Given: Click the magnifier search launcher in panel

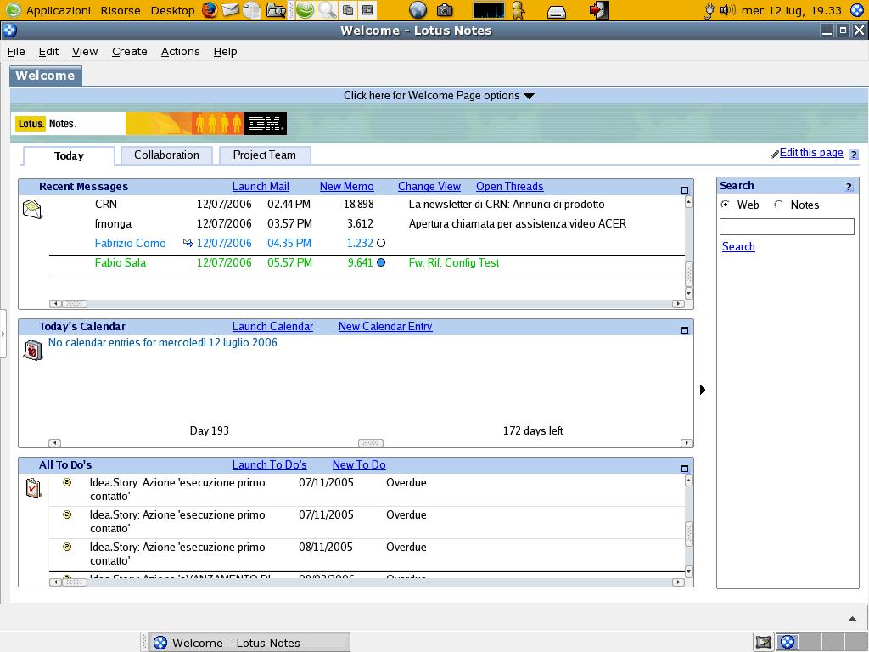Looking at the screenshot, I should tap(327, 10).
